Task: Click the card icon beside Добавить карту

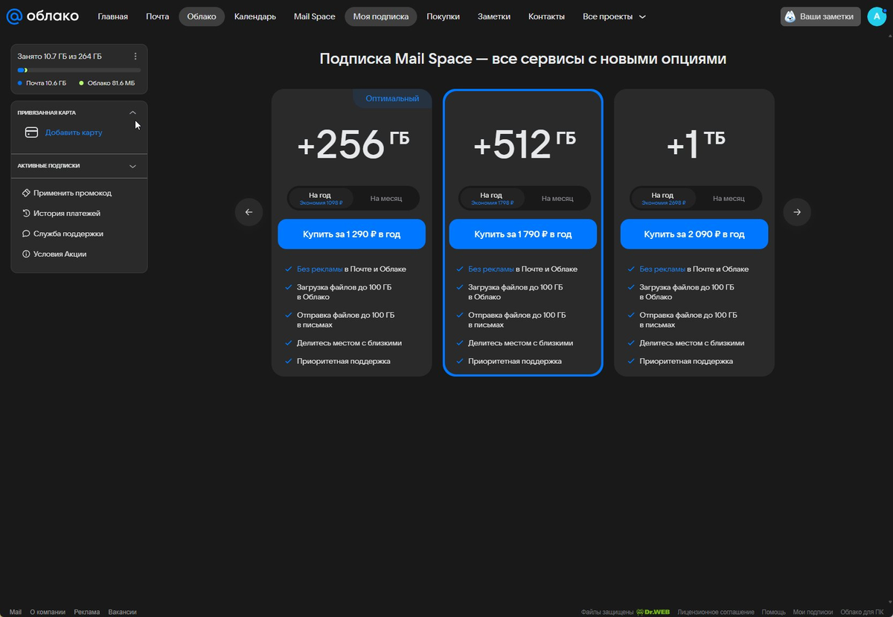Action: click(x=31, y=132)
